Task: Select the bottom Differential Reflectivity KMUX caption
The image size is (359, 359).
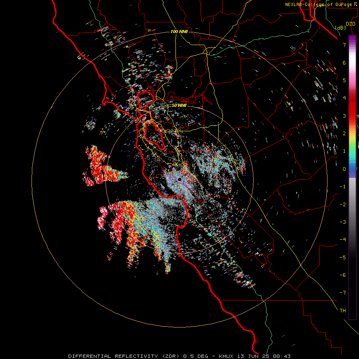Action: 179,356
